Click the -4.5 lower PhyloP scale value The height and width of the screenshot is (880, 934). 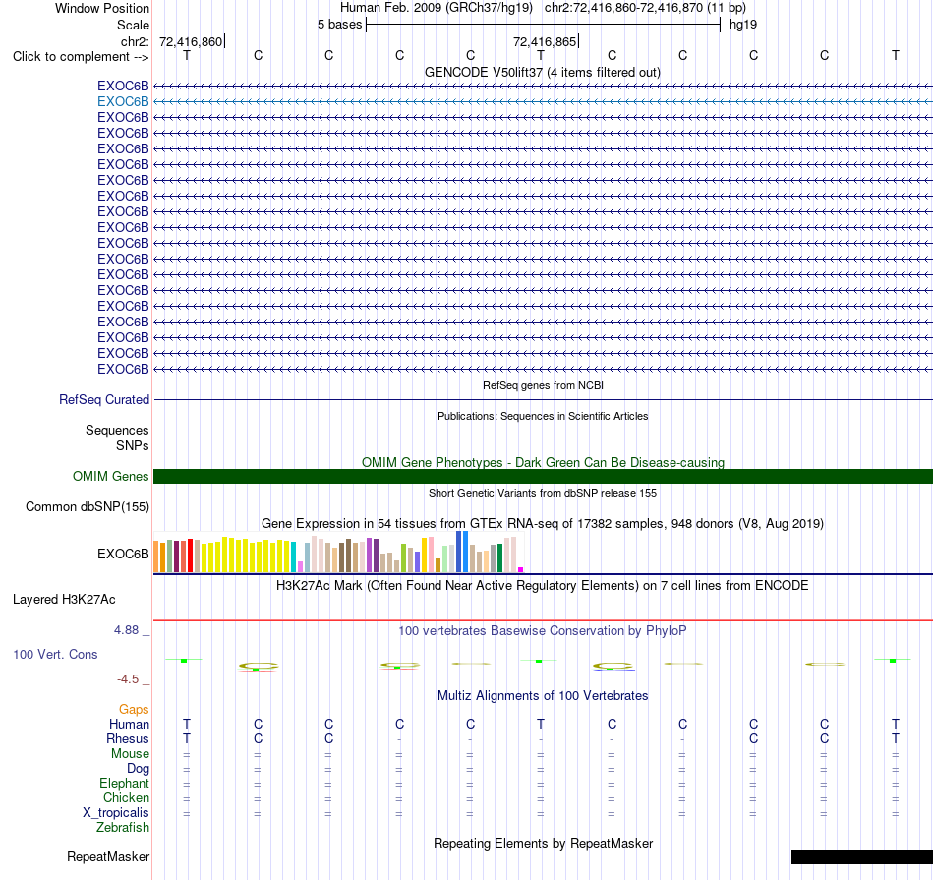coord(128,679)
